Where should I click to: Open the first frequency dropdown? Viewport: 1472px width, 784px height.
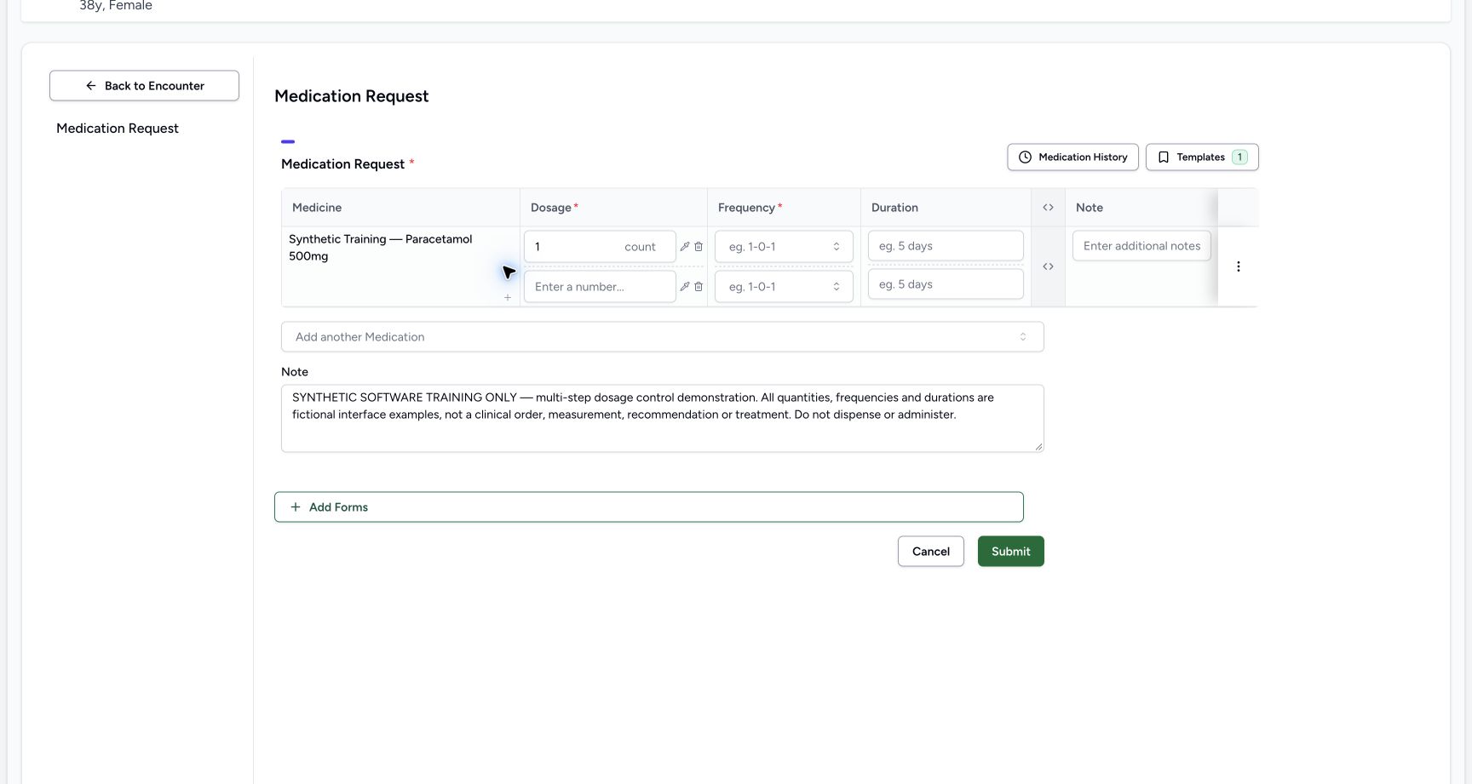coord(784,247)
